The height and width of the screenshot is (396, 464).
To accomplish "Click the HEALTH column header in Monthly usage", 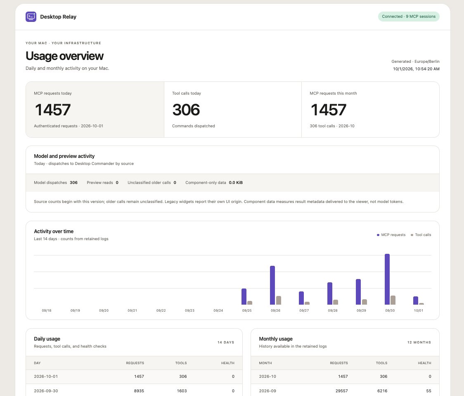I will click(424, 363).
